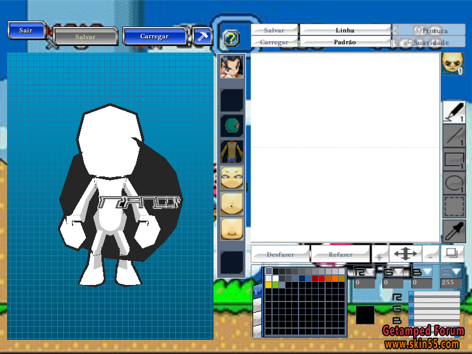Select the Linha mode button
Viewport: 472px width, 354px height.
pos(345,30)
